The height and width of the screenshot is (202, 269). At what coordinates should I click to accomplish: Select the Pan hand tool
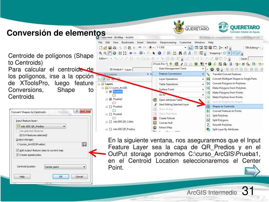click(110, 53)
